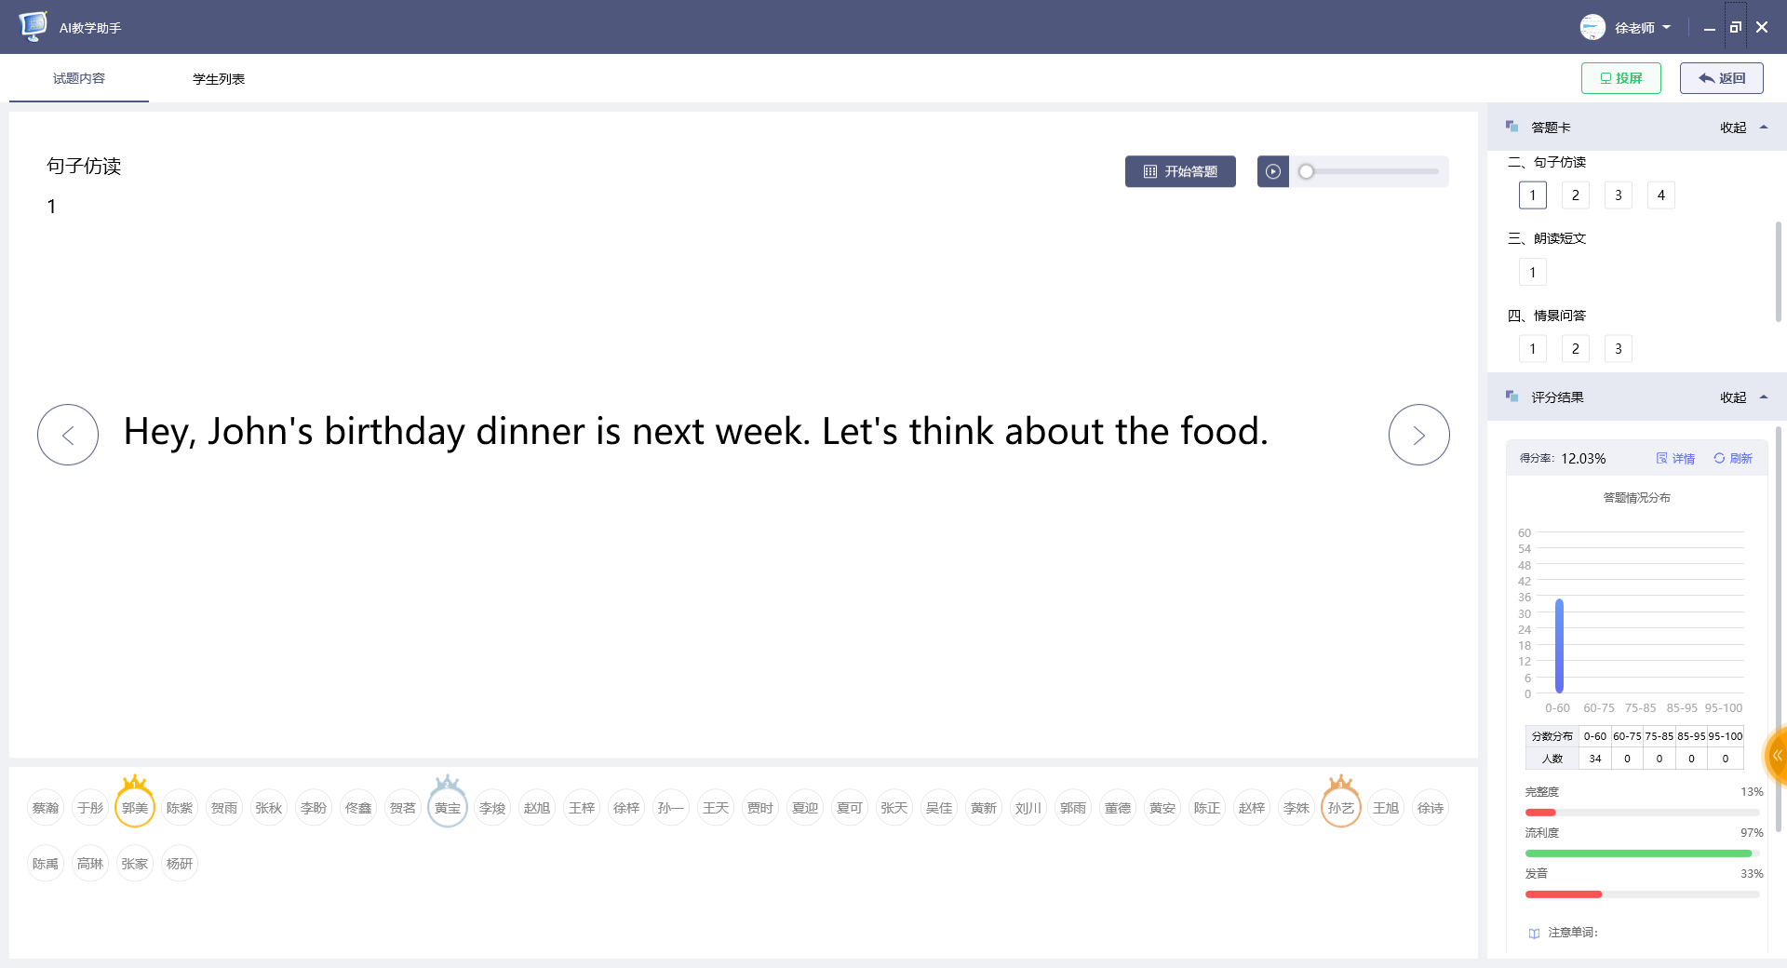
Task: Click the orange side panel collapse arrow
Action: point(1777,755)
